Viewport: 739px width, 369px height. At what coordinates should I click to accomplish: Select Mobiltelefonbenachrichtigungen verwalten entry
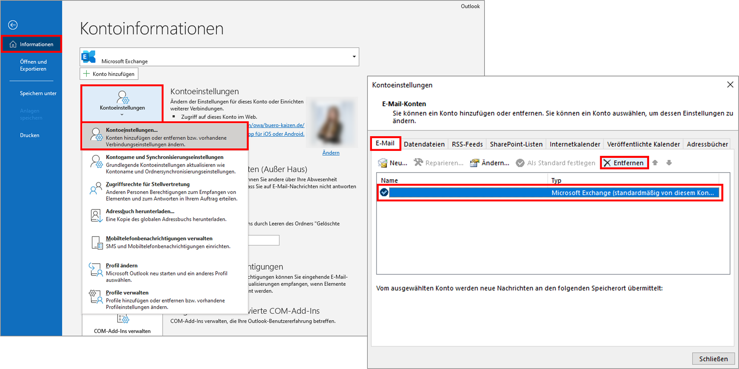(x=165, y=242)
